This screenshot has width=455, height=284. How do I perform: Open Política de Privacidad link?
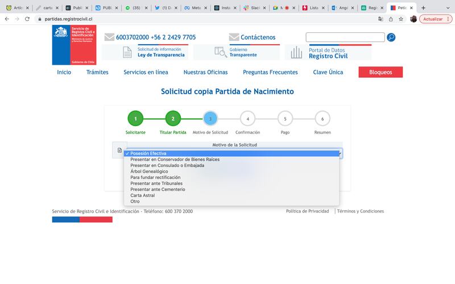[x=307, y=211]
